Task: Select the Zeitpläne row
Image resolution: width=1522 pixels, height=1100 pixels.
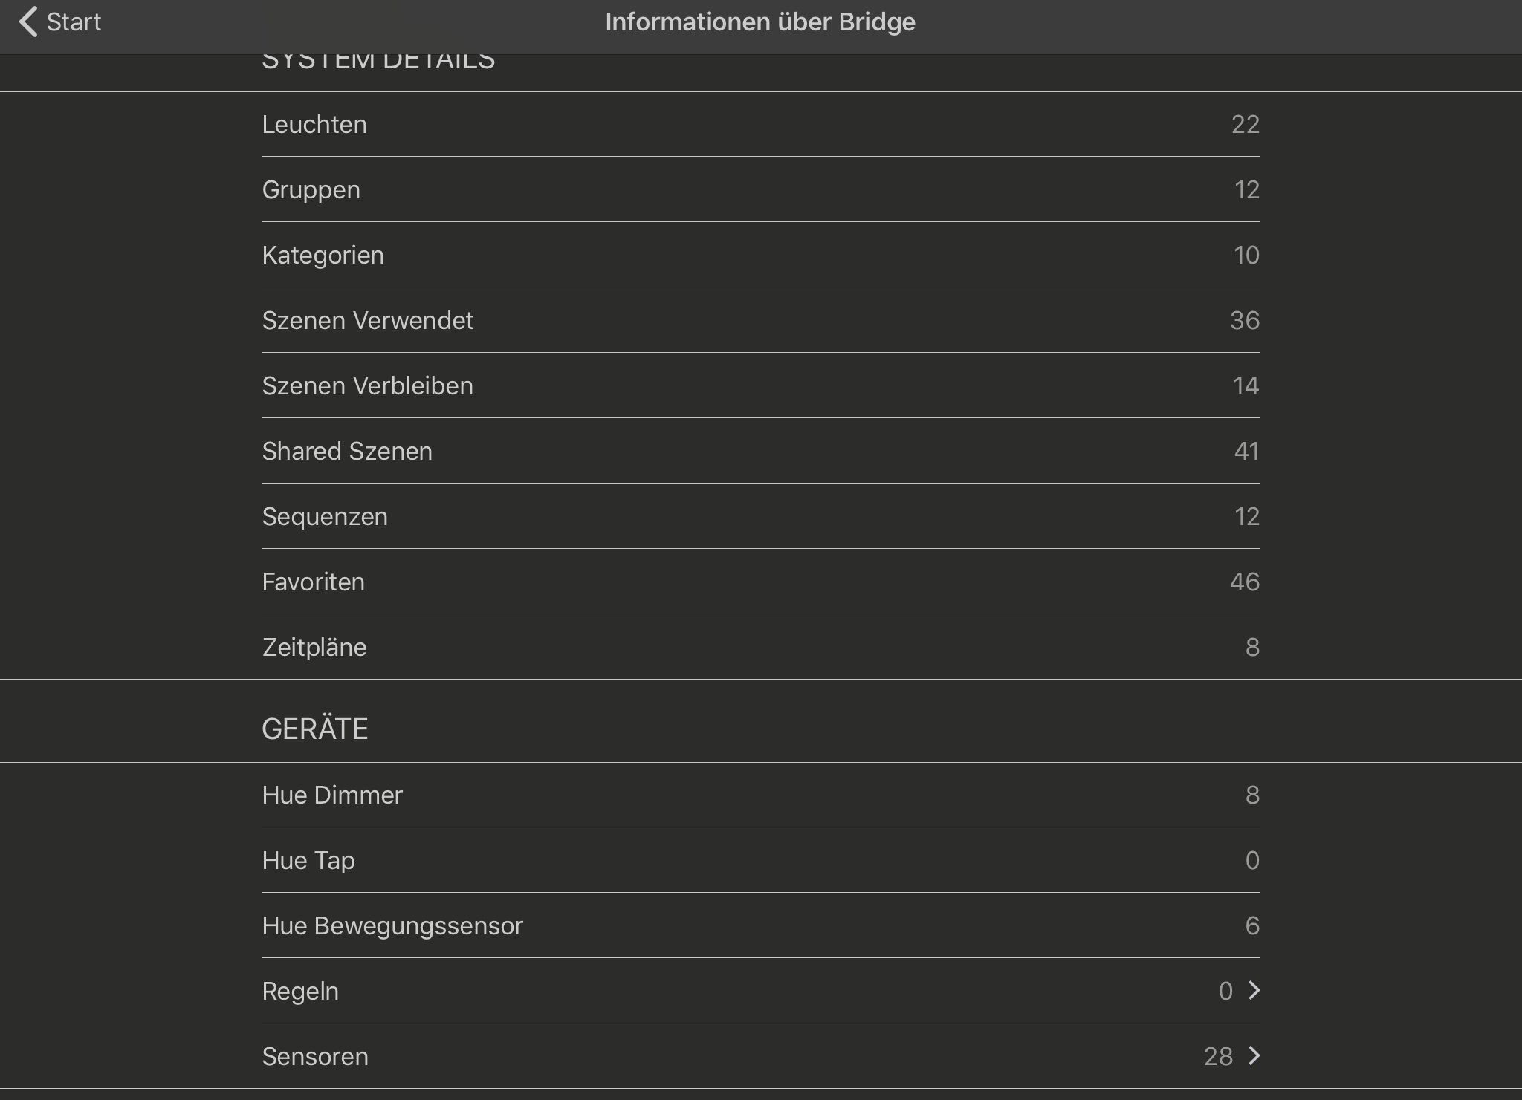Action: click(x=760, y=648)
